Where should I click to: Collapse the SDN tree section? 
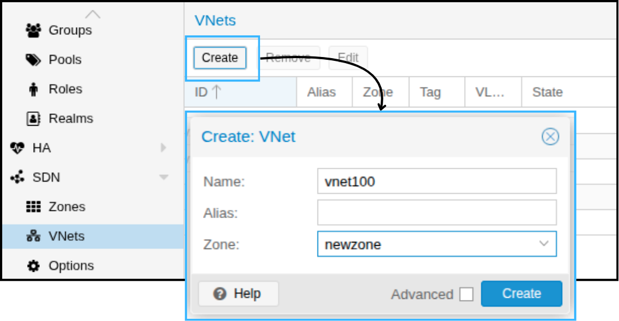(163, 177)
